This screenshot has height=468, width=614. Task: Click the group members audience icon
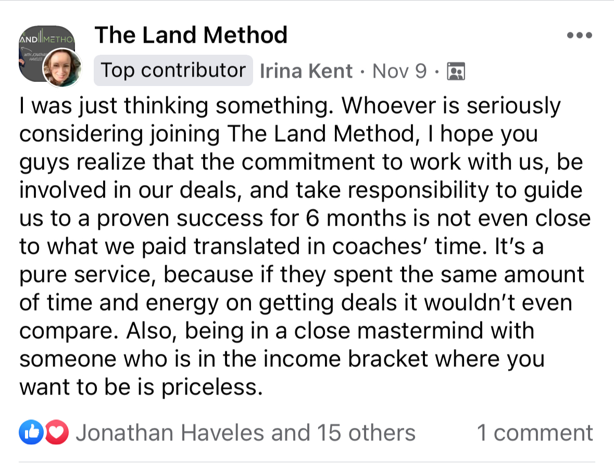pyautogui.click(x=456, y=71)
